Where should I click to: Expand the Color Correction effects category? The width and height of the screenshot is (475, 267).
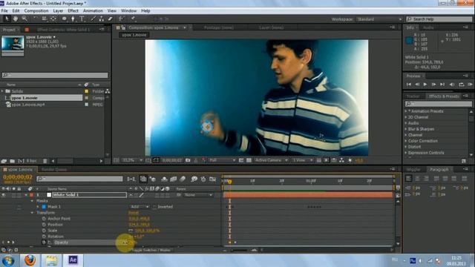pos(406,141)
